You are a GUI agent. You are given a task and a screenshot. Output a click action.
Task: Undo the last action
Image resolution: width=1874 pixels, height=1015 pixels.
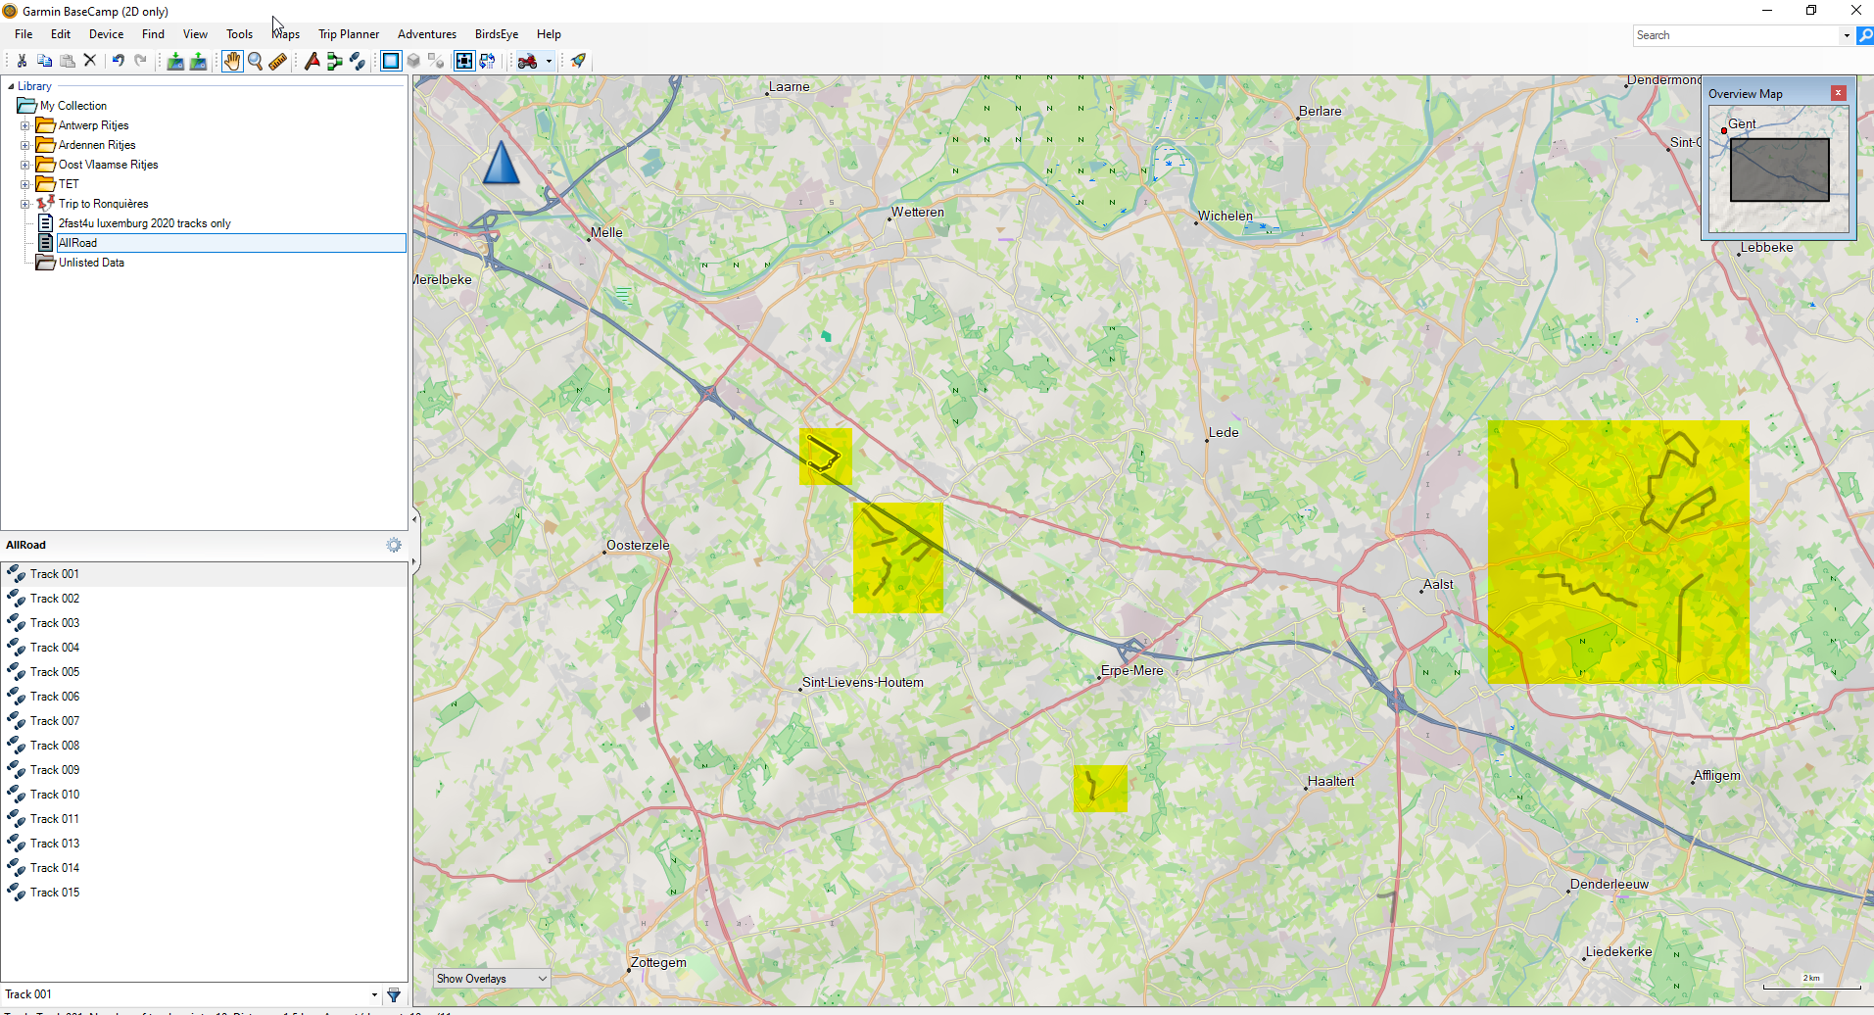pos(118,61)
